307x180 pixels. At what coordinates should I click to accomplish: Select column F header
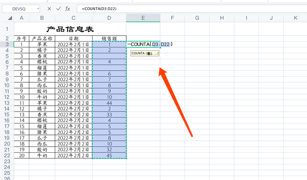coord(172,18)
